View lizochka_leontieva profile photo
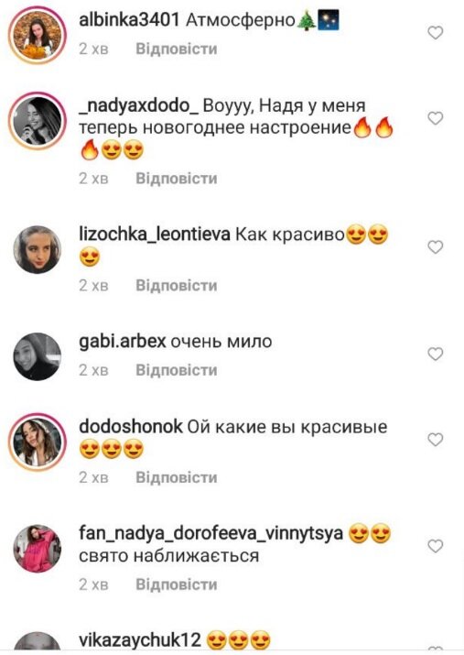Viewport: 464px width, 655px height. 38,249
